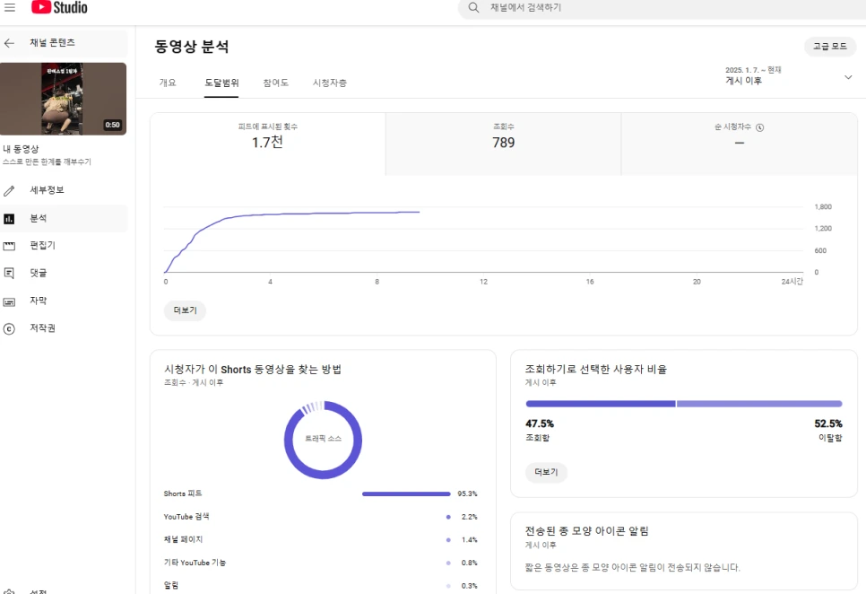The height and width of the screenshot is (594, 866).
Task: Click the 전송된 종 모양 아이콘 알림 heading
Action: pos(586,531)
